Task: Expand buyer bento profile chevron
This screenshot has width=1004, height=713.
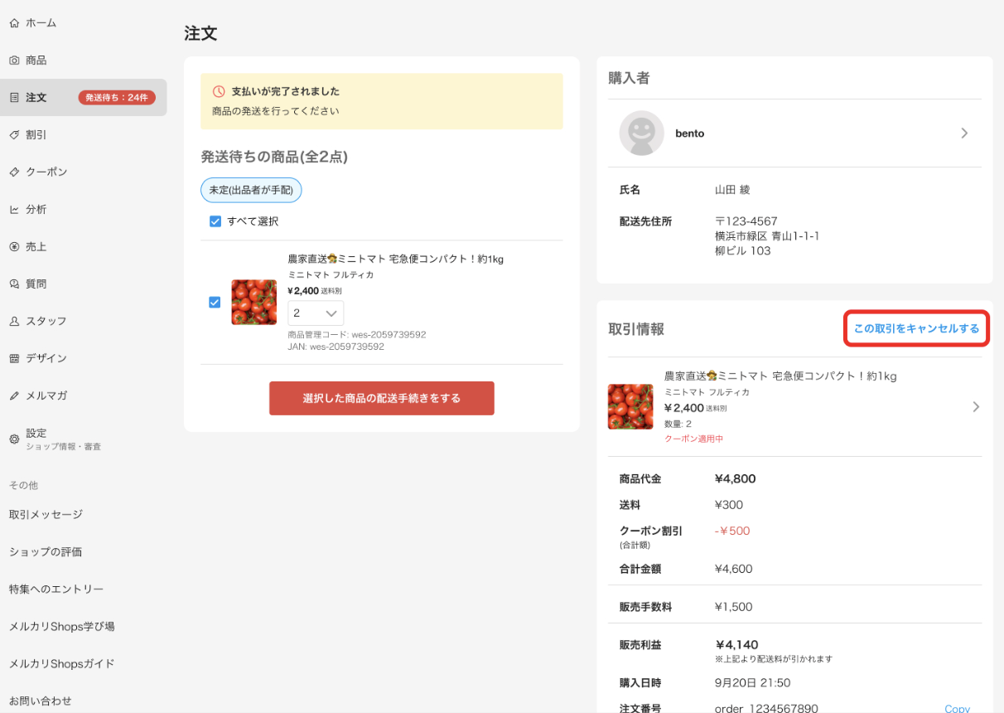Action: click(964, 133)
